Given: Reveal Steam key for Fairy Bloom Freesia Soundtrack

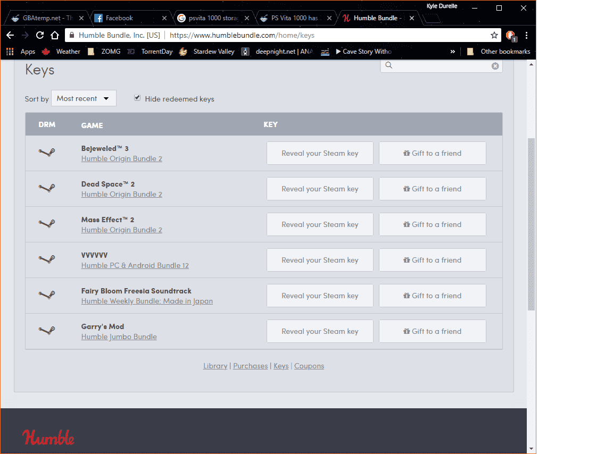Looking at the screenshot, I should [x=320, y=296].
